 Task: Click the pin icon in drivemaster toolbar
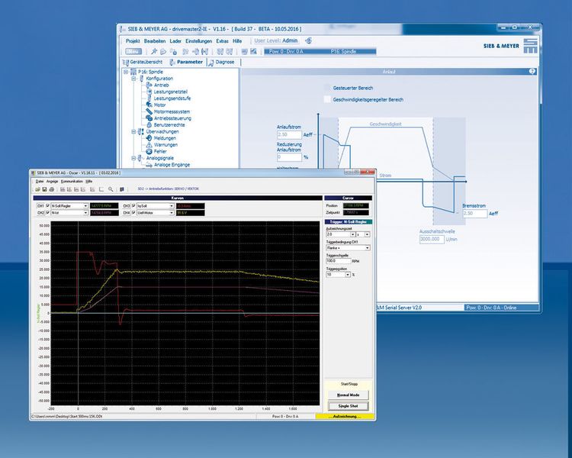(154, 51)
